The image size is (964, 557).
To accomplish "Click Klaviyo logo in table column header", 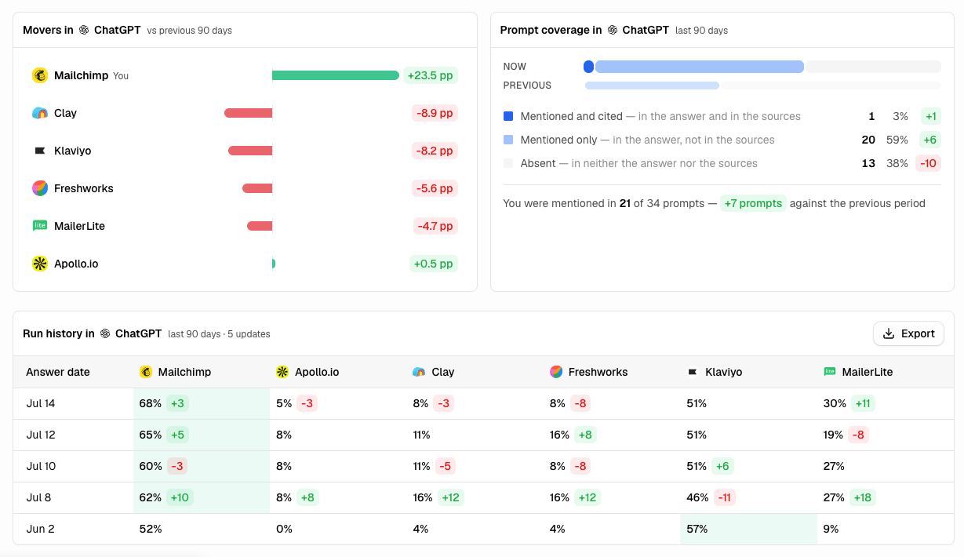I will (693, 372).
